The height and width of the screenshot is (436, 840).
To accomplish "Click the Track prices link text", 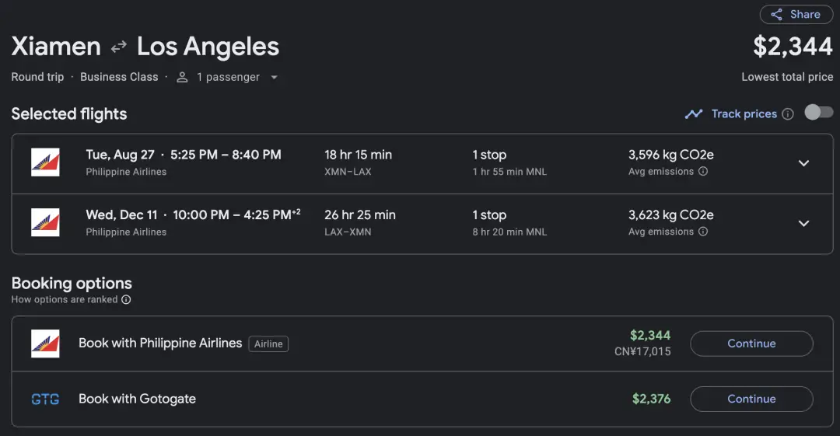I will (744, 114).
